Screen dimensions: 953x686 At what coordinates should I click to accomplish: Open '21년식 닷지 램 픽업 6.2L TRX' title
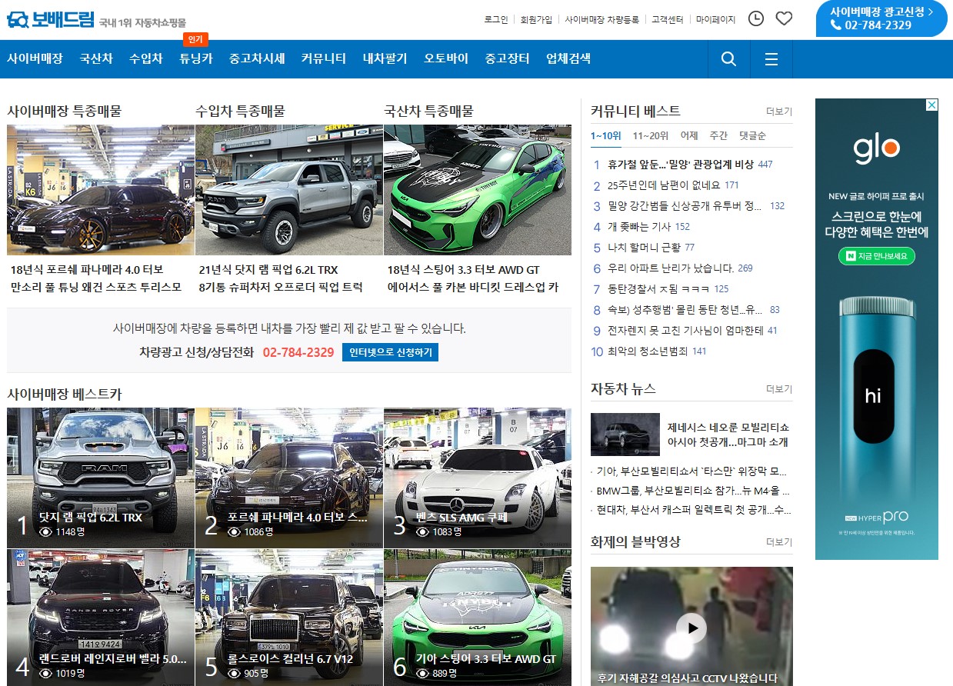268,270
